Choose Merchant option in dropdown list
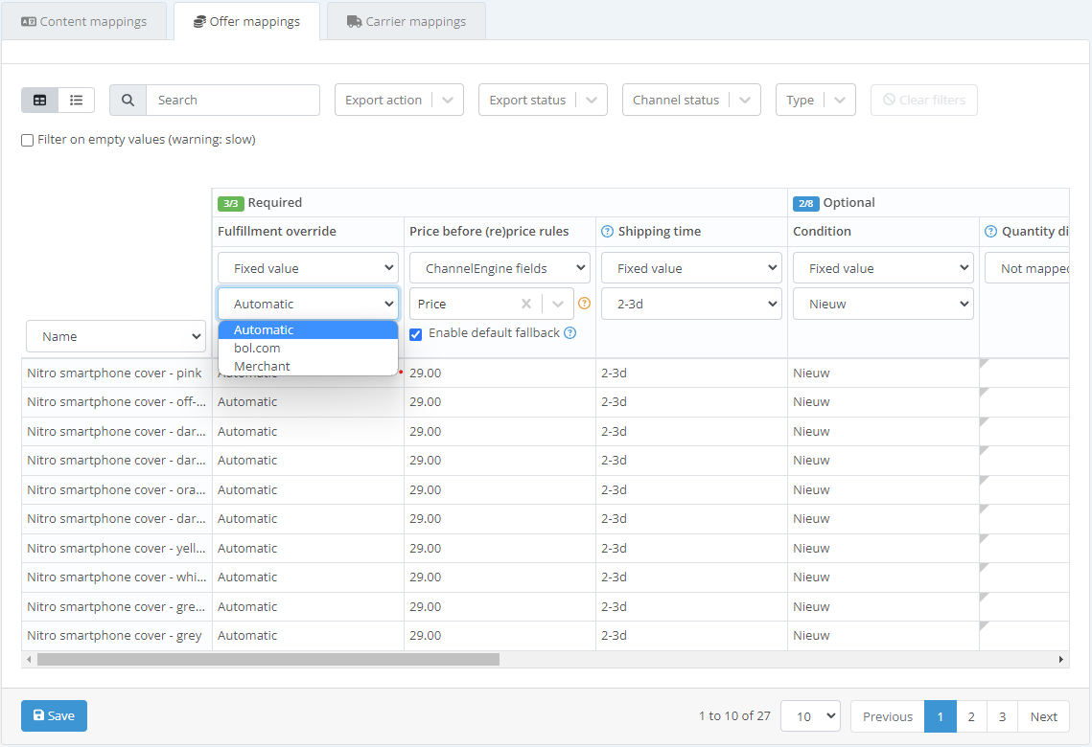1092x747 pixels. point(262,366)
